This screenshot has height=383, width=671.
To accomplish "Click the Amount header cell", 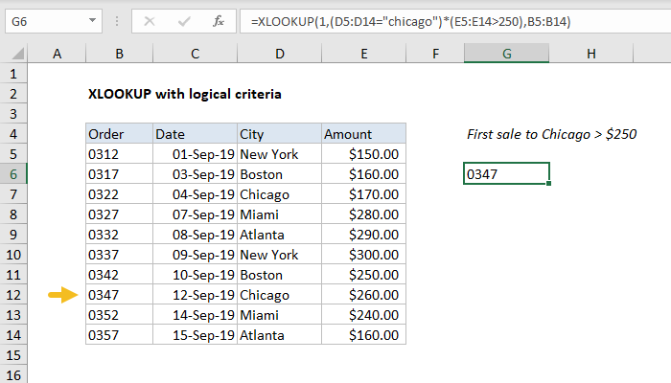I will pyautogui.click(x=363, y=134).
